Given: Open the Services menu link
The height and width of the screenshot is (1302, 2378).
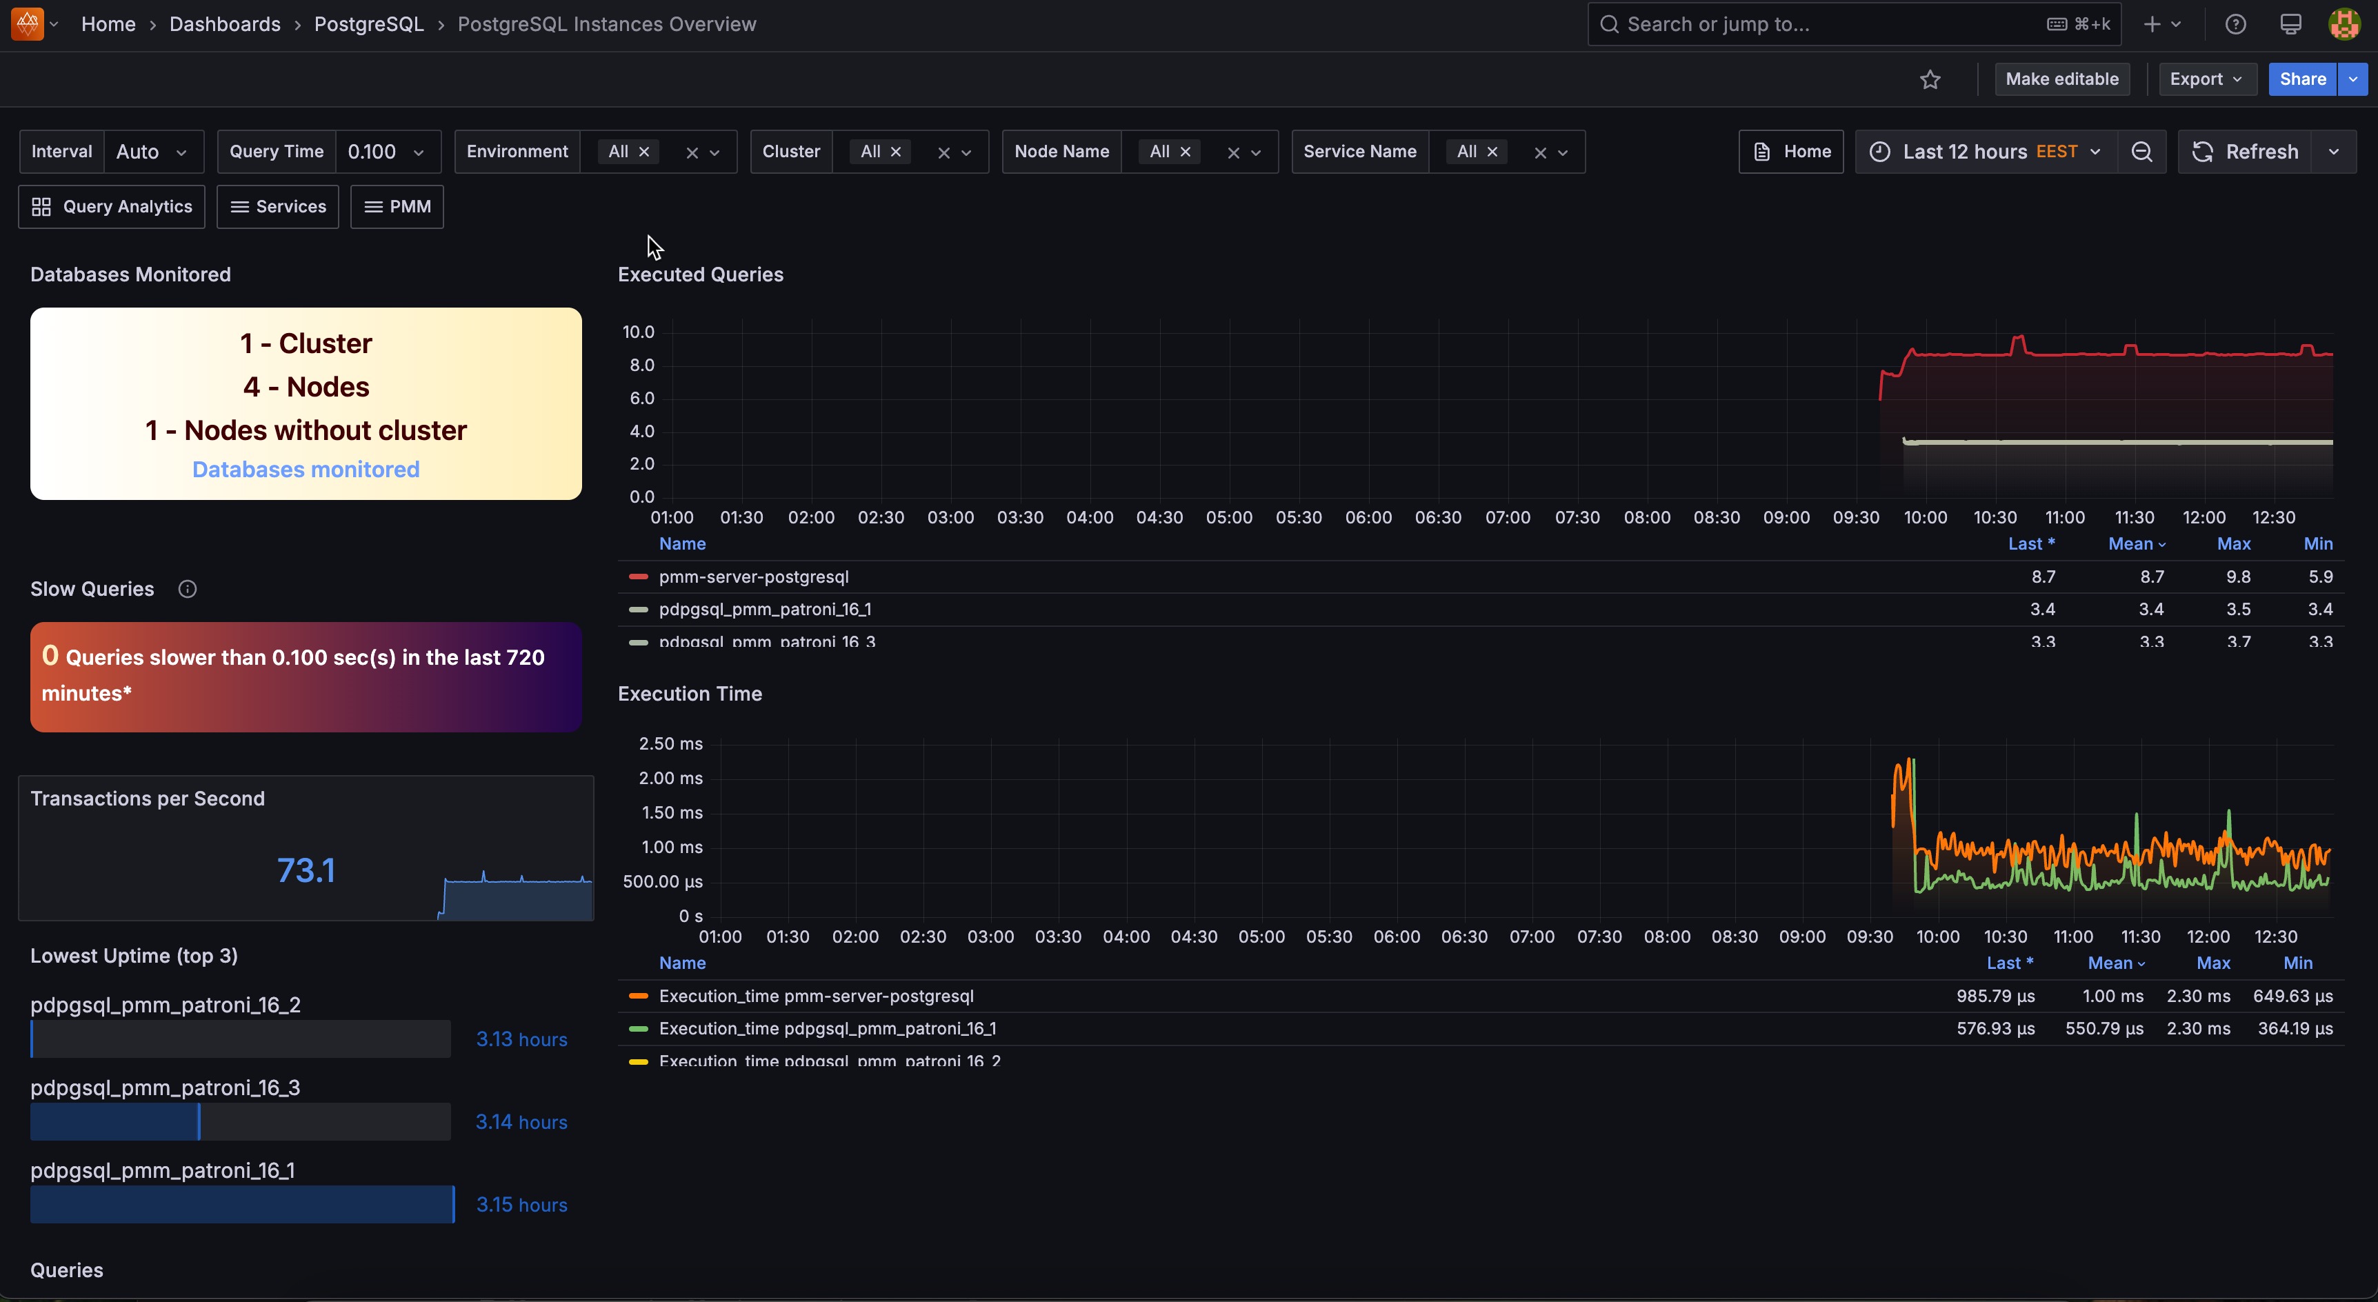Looking at the screenshot, I should click(x=278, y=207).
